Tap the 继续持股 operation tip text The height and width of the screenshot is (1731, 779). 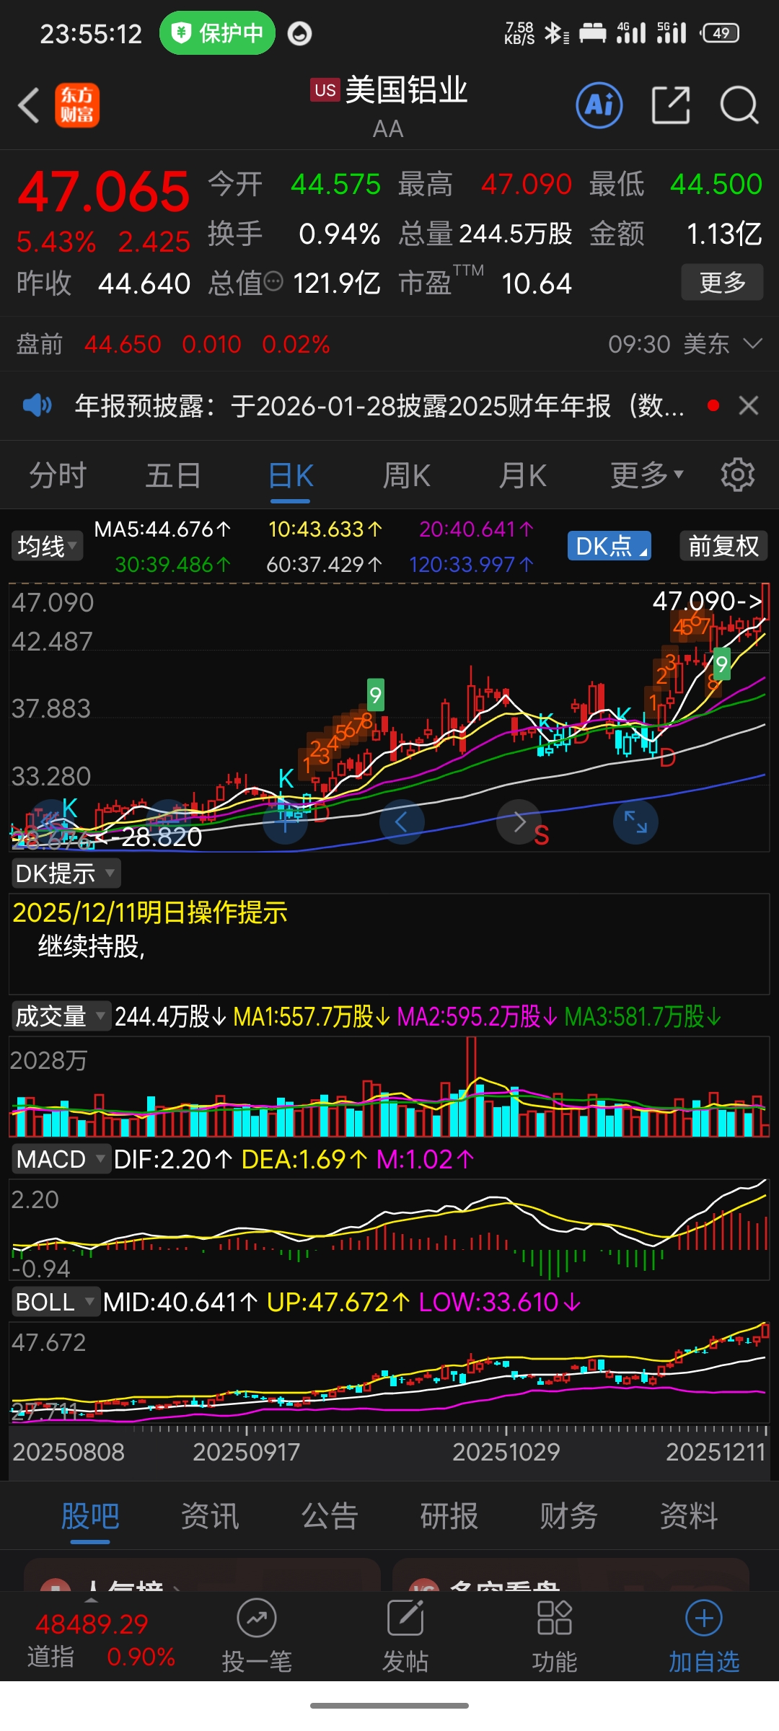(92, 946)
